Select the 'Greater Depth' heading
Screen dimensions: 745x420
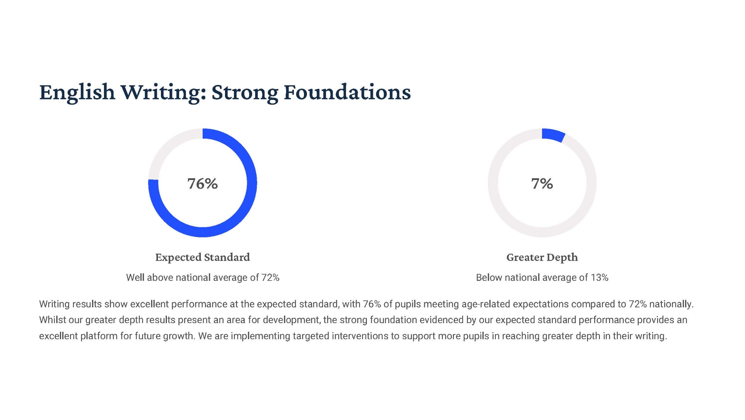(x=542, y=257)
